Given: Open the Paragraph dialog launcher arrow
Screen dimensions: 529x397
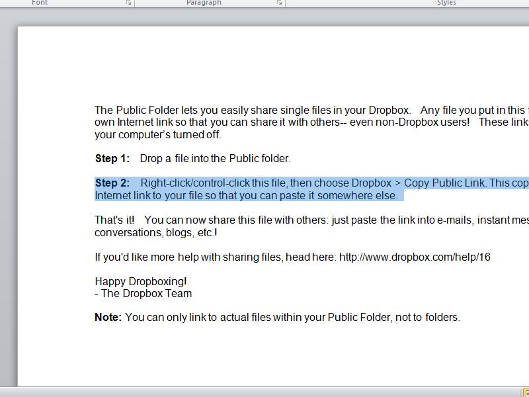Looking at the screenshot, I should pyautogui.click(x=278, y=3).
